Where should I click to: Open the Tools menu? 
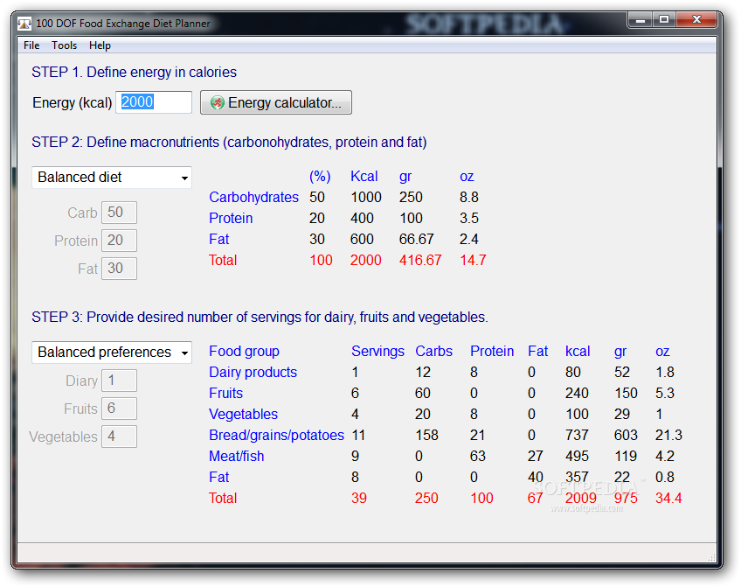point(65,45)
